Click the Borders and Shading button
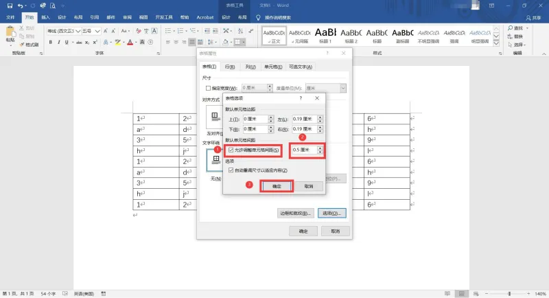Viewport: 549px width, 298px height. pos(295,213)
